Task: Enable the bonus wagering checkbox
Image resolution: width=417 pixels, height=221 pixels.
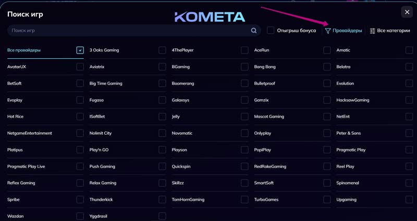Action: click(x=271, y=31)
